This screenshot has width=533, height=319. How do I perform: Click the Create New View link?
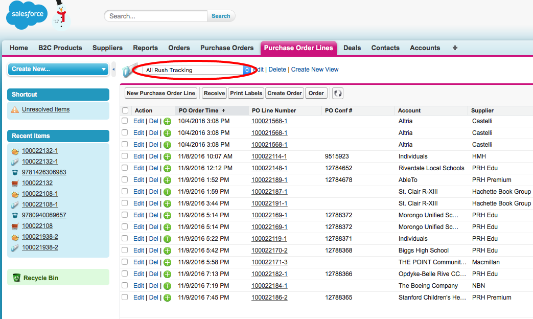coord(315,70)
